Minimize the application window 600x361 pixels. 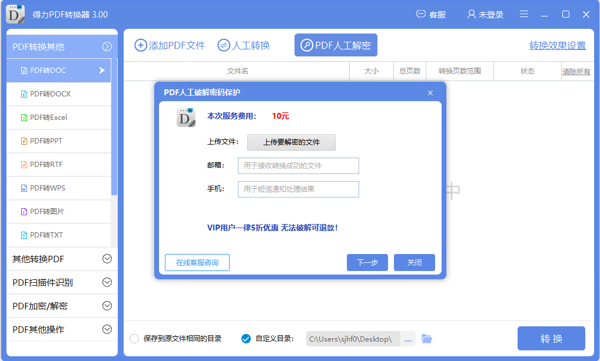[545, 15]
